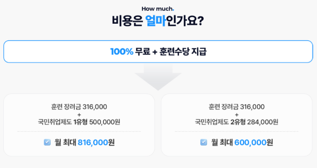Click the 비용은 얼마인가요? title
The image size is (317, 168).
[158, 21]
